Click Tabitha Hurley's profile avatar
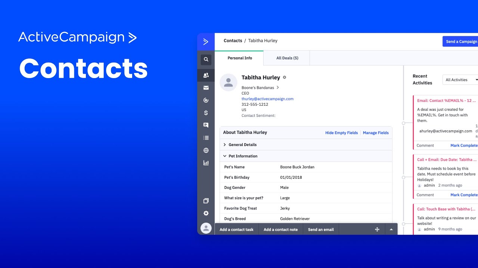The height and width of the screenshot is (268, 478). pos(229,82)
